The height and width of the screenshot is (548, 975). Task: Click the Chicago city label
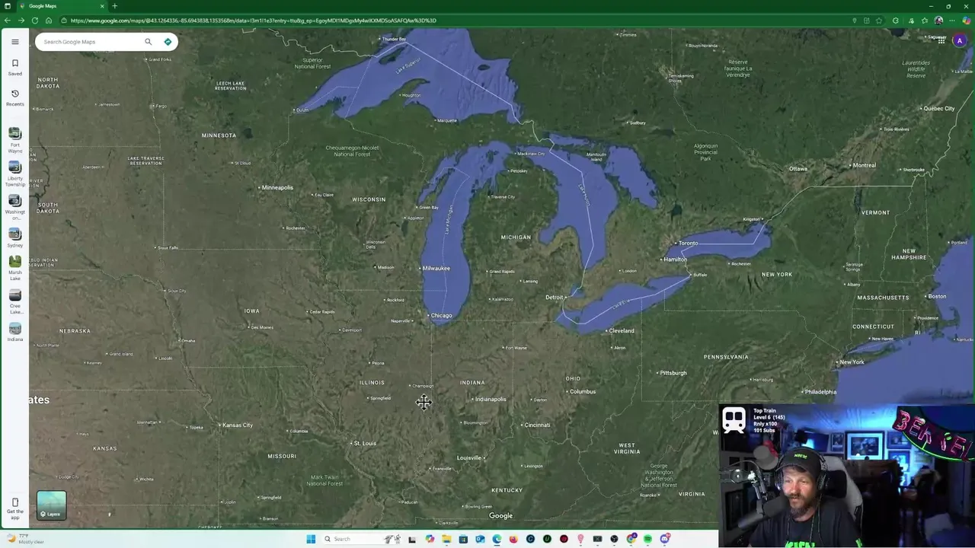pyautogui.click(x=441, y=316)
